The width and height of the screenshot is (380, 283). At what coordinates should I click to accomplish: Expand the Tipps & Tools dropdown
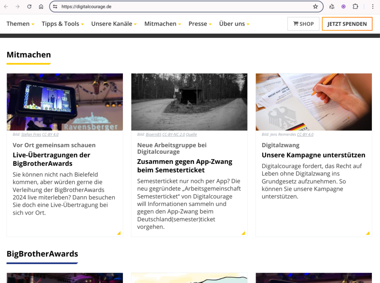tap(63, 24)
